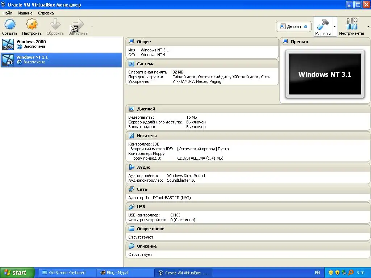This screenshot has width=371, height=278.
Task: Click the Общие section monitor icon
Action: [x=131, y=42]
